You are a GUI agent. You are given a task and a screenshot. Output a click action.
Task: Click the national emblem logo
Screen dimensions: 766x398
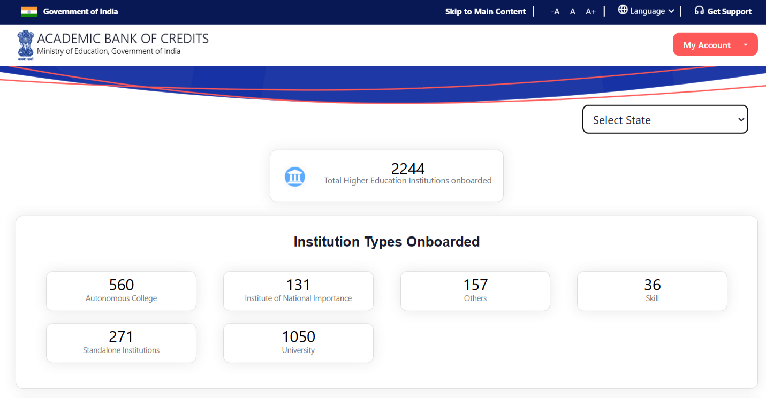(x=25, y=45)
